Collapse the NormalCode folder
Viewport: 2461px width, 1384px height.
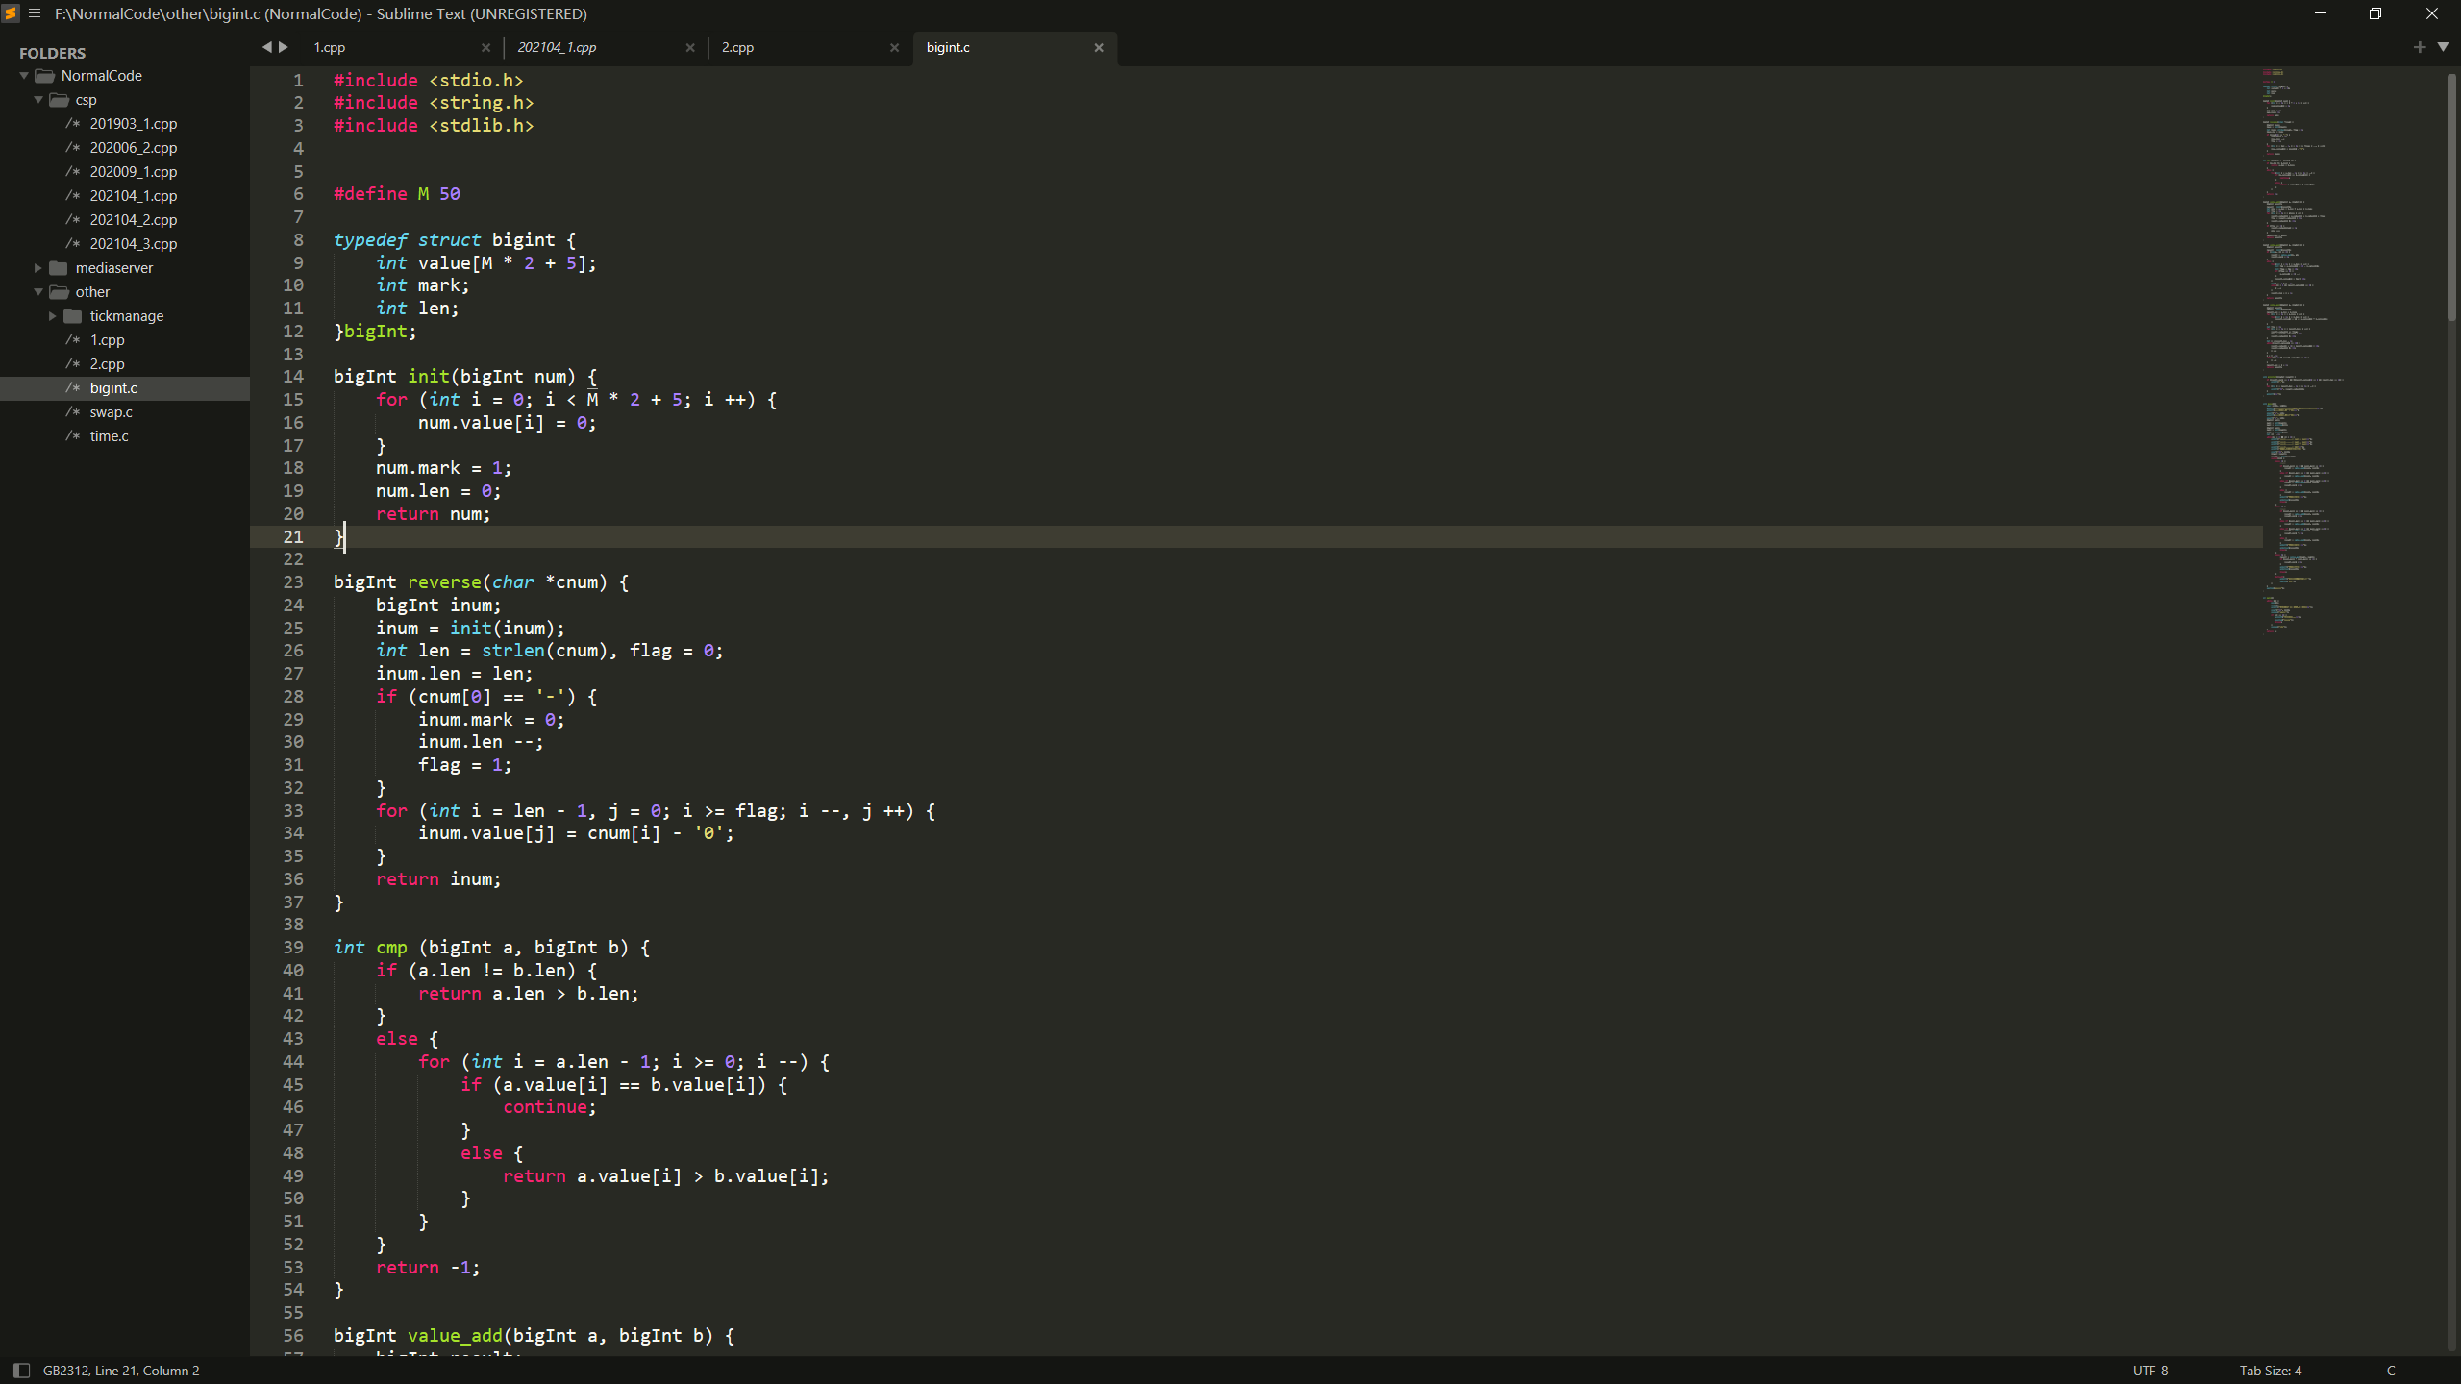tap(24, 76)
